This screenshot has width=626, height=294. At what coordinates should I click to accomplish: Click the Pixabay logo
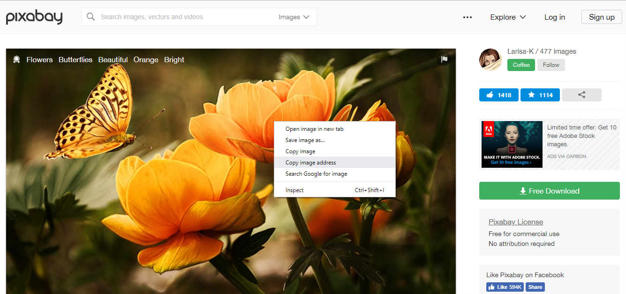34,17
